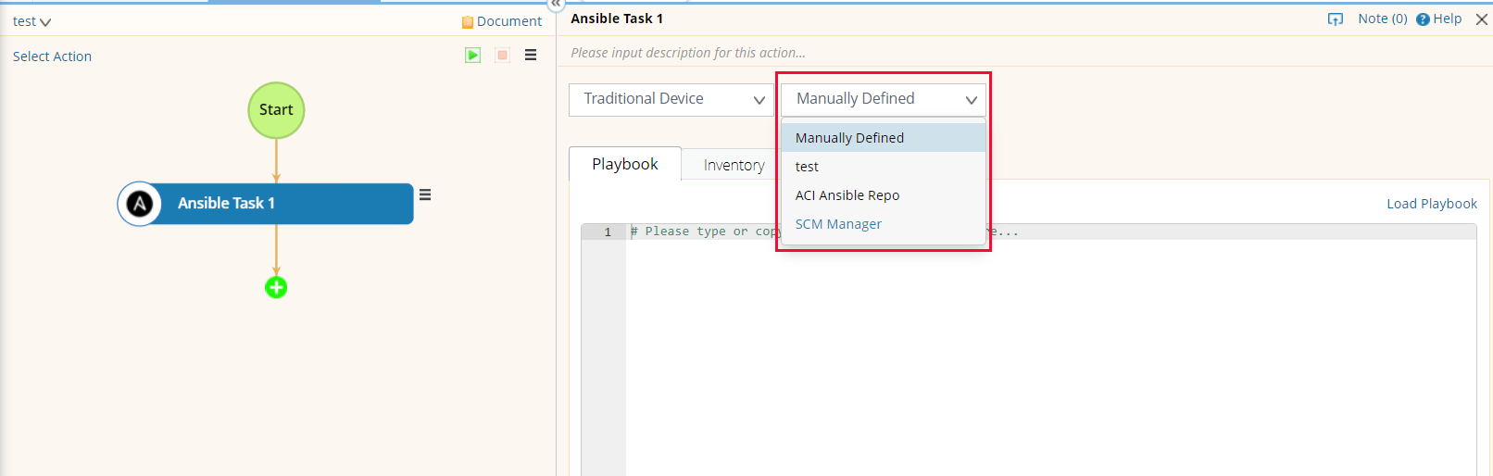Collapse the left panel with double-chevron icon
The image size is (1493, 476).
coord(556,5)
